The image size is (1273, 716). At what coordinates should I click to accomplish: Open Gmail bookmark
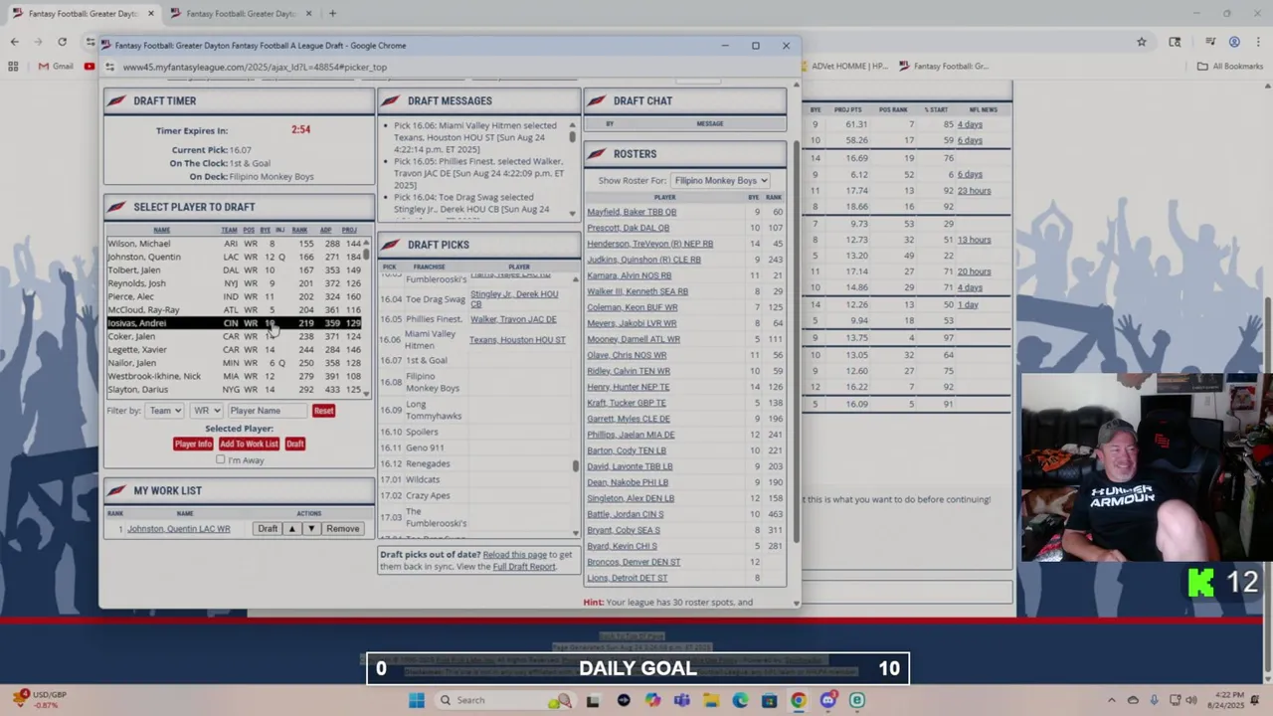tap(55, 67)
